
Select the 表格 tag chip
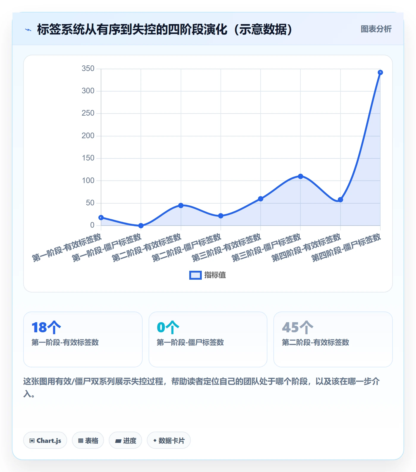tap(88, 440)
